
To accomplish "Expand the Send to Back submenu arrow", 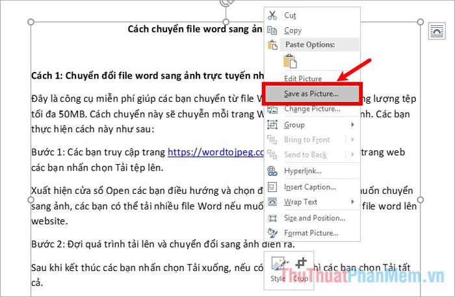I will pyautogui.click(x=353, y=155).
